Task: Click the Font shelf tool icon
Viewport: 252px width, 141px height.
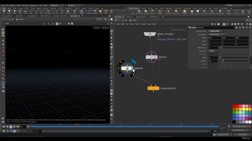Action: 74,12
